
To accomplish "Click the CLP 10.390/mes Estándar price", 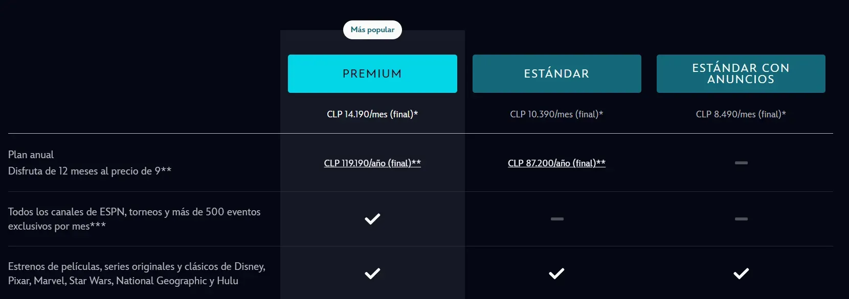I will 556,114.
